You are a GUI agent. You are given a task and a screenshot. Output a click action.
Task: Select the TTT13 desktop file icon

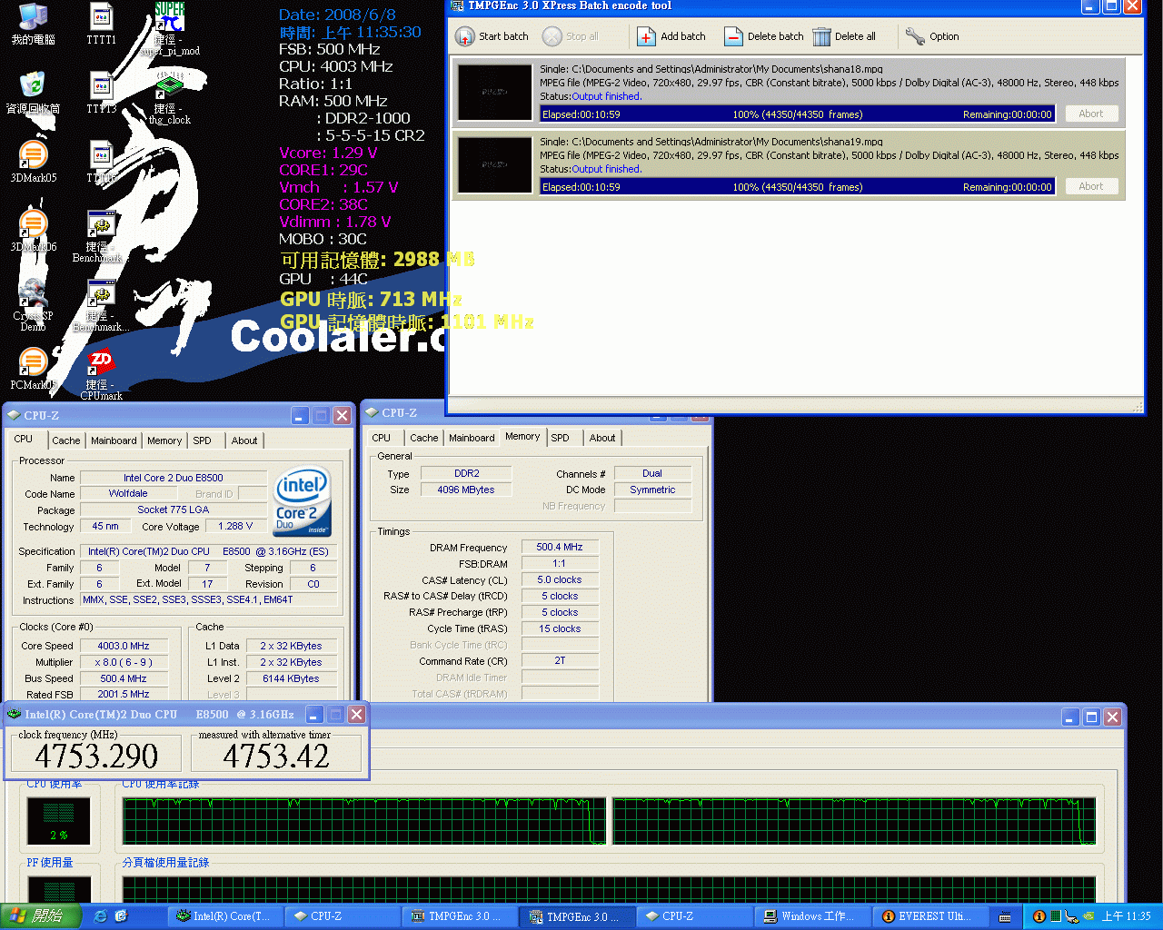coord(101,85)
